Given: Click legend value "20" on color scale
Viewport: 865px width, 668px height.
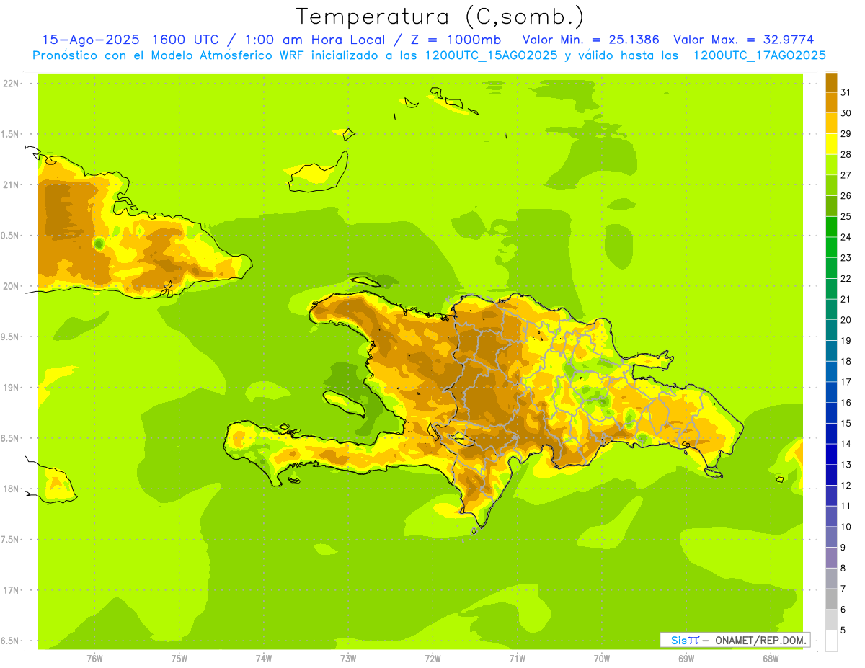Looking at the screenshot, I should tap(846, 320).
